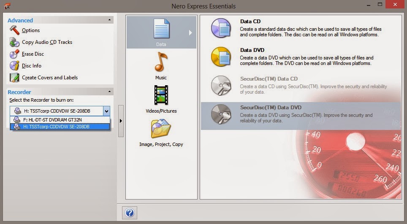Click the Data DVD title

pyautogui.click(x=252, y=50)
